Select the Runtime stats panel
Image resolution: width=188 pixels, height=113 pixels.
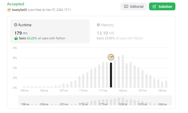50,31
